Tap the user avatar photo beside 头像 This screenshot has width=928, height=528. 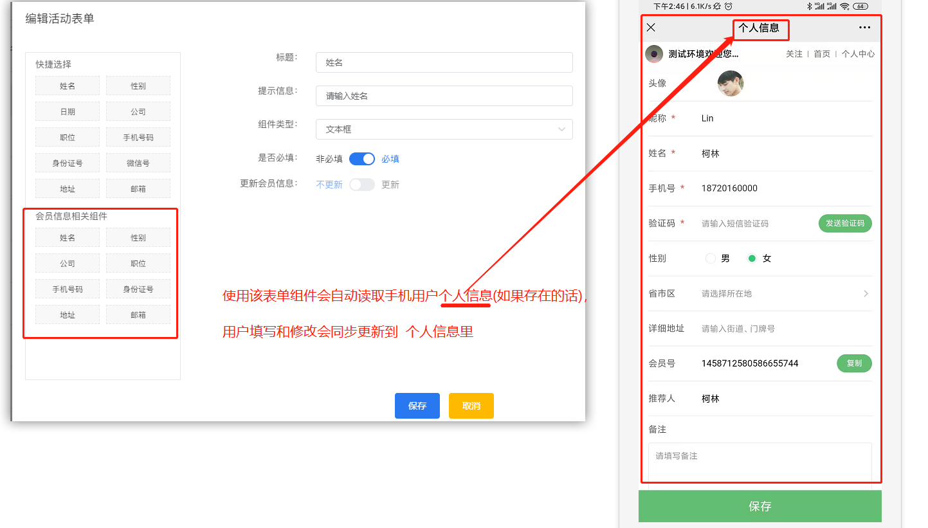(x=731, y=84)
